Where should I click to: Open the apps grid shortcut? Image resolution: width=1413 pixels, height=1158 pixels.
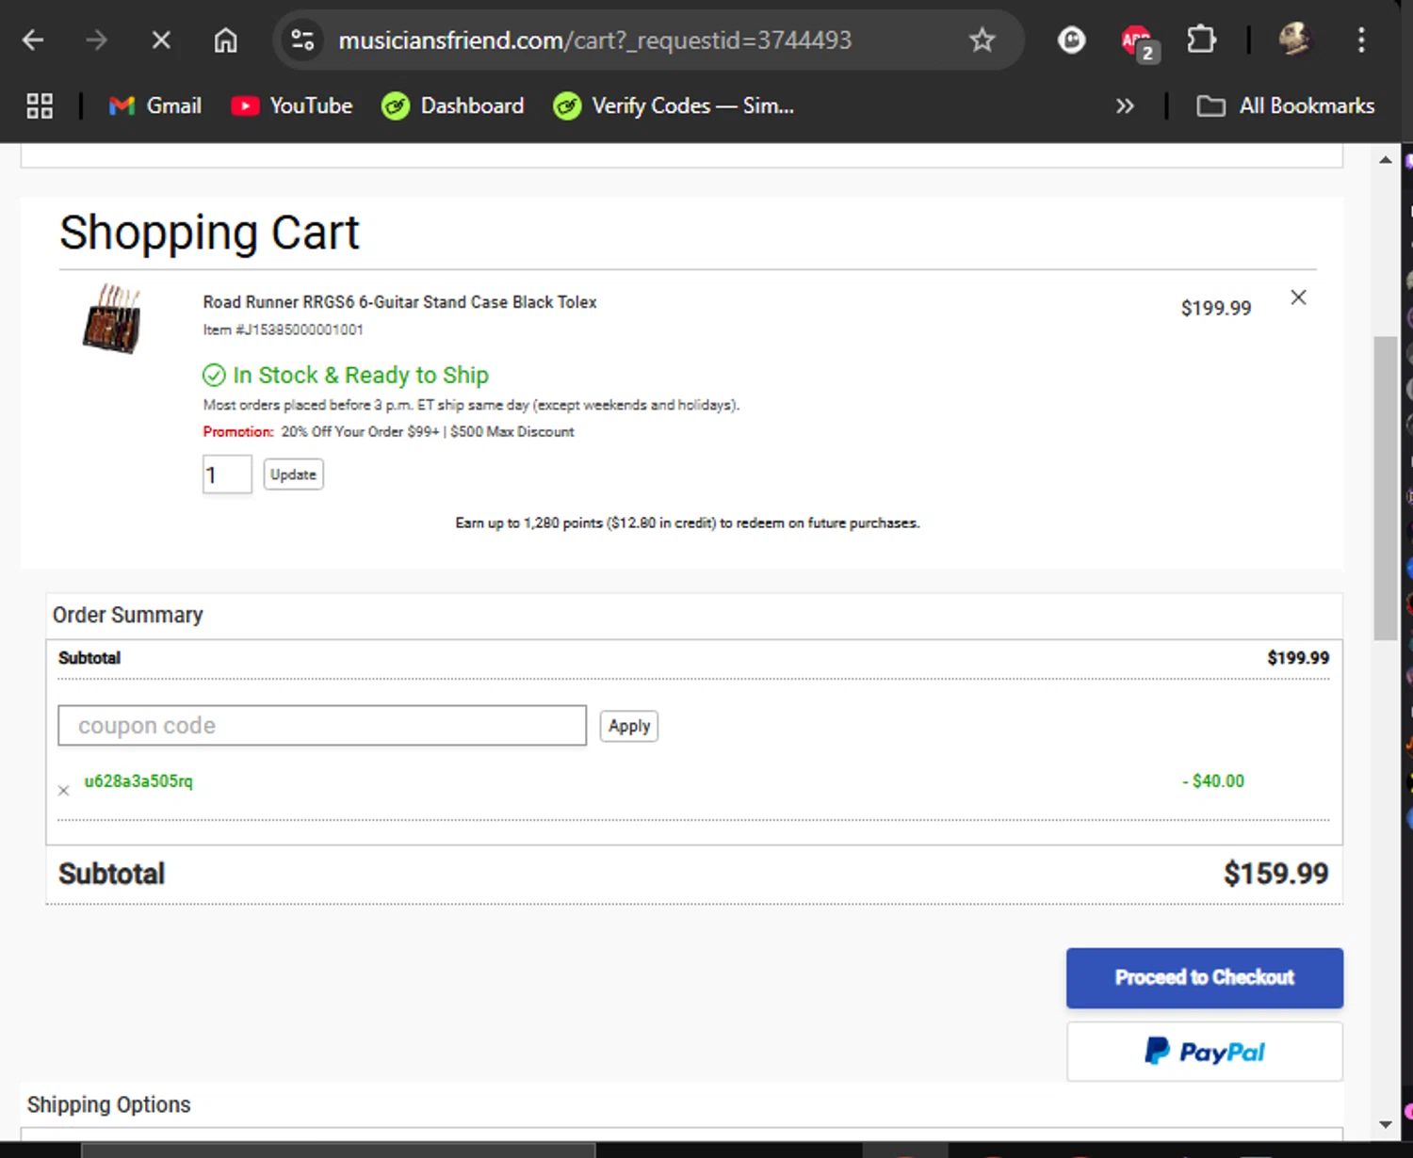[x=40, y=105]
